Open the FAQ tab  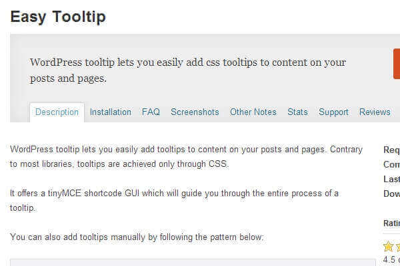(151, 112)
